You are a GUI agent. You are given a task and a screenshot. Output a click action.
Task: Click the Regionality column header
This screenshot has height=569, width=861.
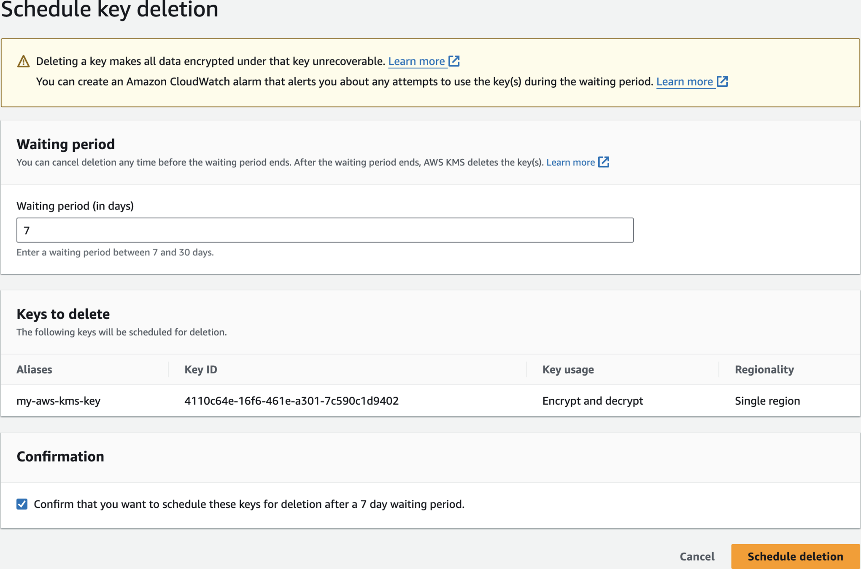(x=764, y=370)
